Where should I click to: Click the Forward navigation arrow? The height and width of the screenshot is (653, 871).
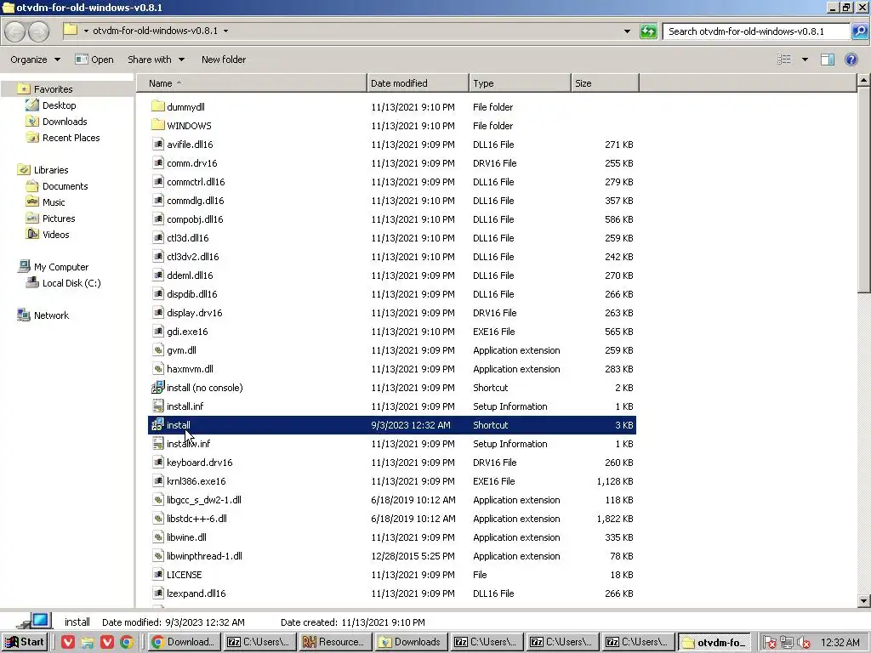pos(38,31)
